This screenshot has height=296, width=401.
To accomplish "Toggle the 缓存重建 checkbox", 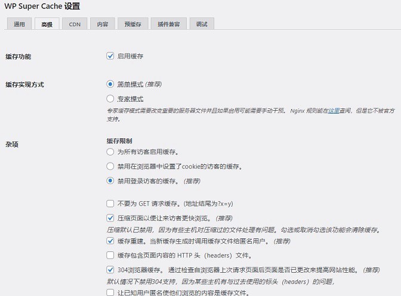I will point(110,241).
